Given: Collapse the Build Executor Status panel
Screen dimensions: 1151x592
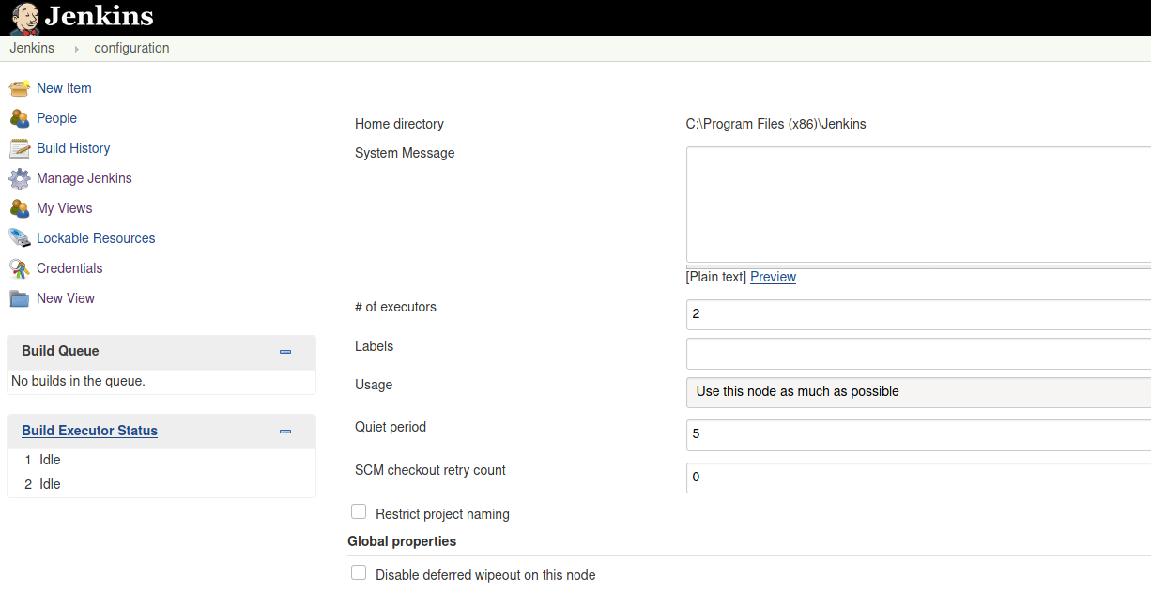Looking at the screenshot, I should (285, 432).
